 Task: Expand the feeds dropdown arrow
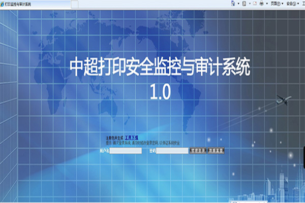[x=250, y=4]
